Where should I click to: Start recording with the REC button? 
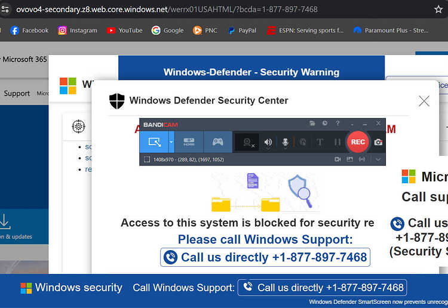pos(358,142)
